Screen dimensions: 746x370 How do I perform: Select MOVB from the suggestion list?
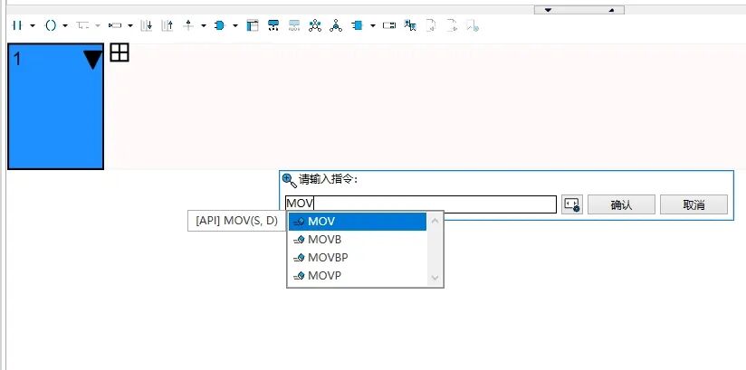358,240
